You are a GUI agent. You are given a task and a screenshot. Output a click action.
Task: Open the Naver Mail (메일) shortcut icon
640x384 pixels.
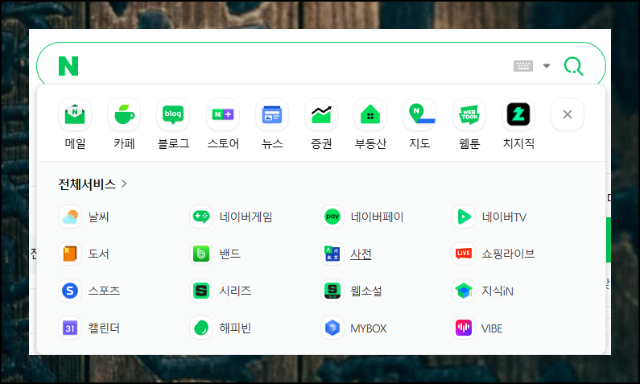tap(75, 114)
